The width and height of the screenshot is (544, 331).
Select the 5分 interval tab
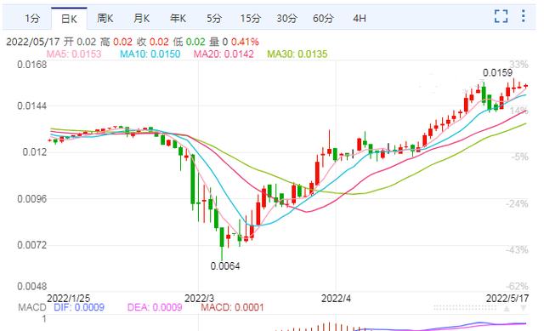214,19
